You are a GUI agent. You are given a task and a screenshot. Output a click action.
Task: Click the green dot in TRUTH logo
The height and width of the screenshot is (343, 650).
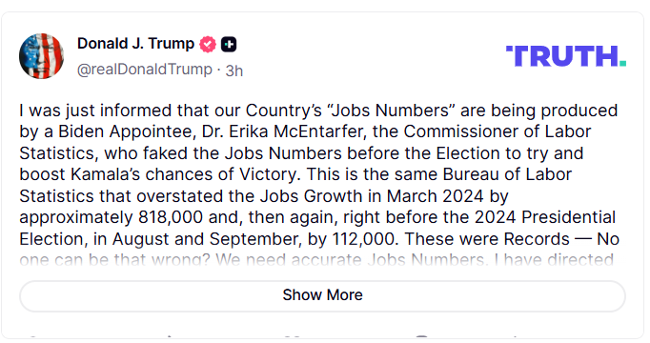pyautogui.click(x=622, y=64)
